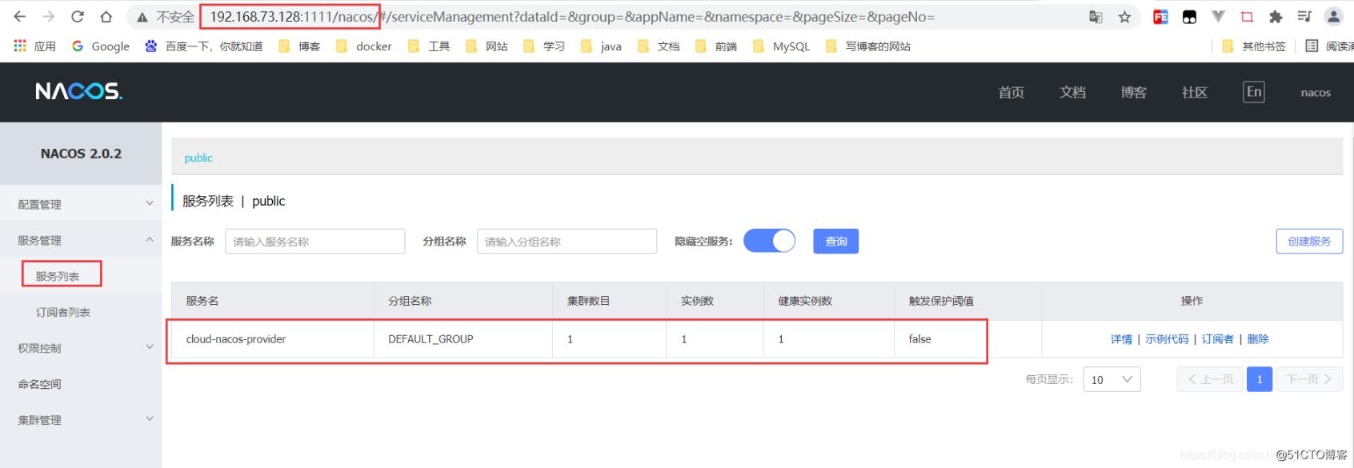Open the Baidu bookmark 百度一下，你就知道
Viewport: 1354px width, 468px height.
click(203, 46)
